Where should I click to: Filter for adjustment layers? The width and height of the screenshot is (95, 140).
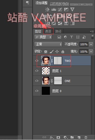tap(65, 37)
